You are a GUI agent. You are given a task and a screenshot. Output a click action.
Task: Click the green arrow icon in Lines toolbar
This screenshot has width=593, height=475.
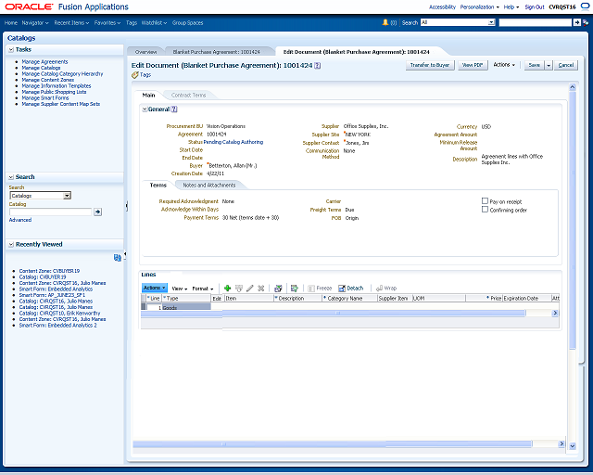pos(295,289)
